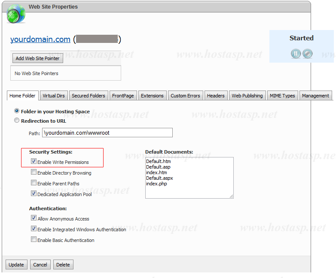The width and height of the screenshot is (336, 278).
Task: Disable Allow Anonymous Access
Action: point(34,218)
